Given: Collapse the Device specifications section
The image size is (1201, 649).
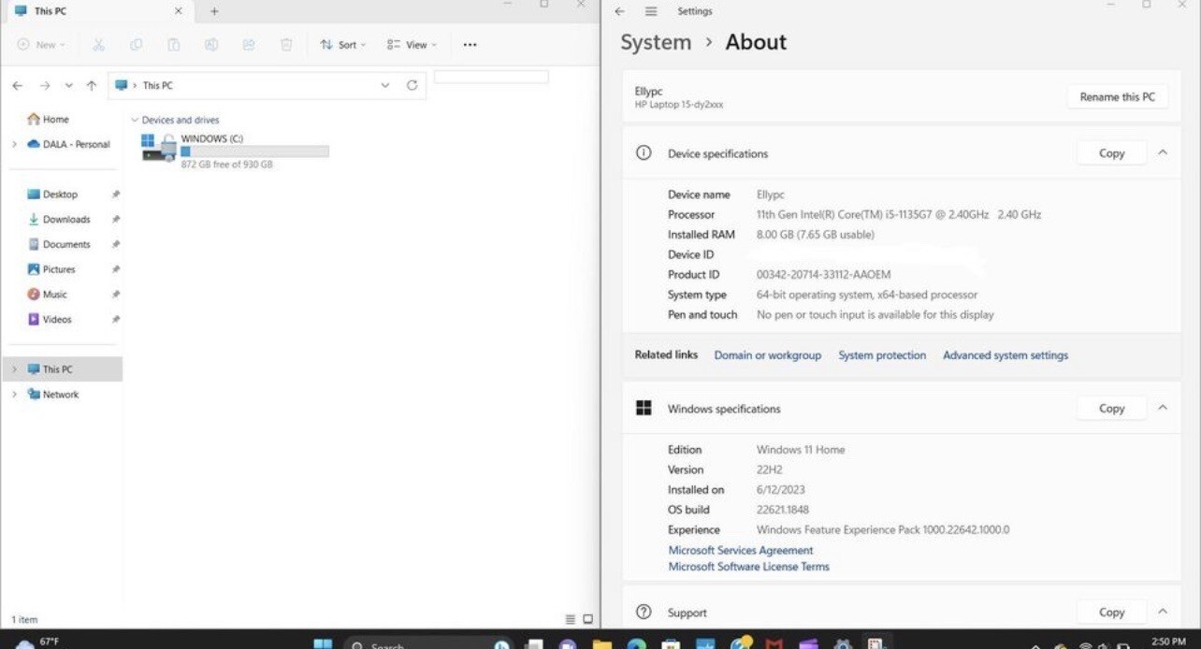Looking at the screenshot, I should [1163, 152].
